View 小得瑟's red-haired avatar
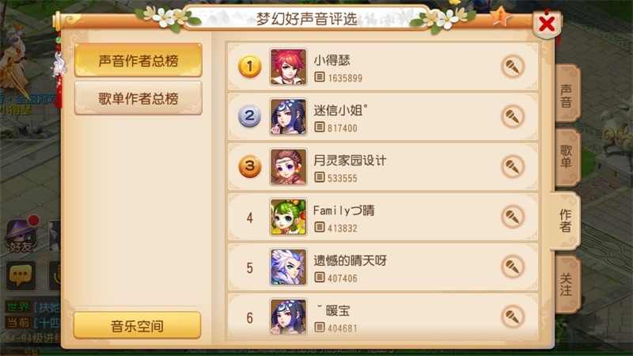633x356 pixels. pos(288,66)
